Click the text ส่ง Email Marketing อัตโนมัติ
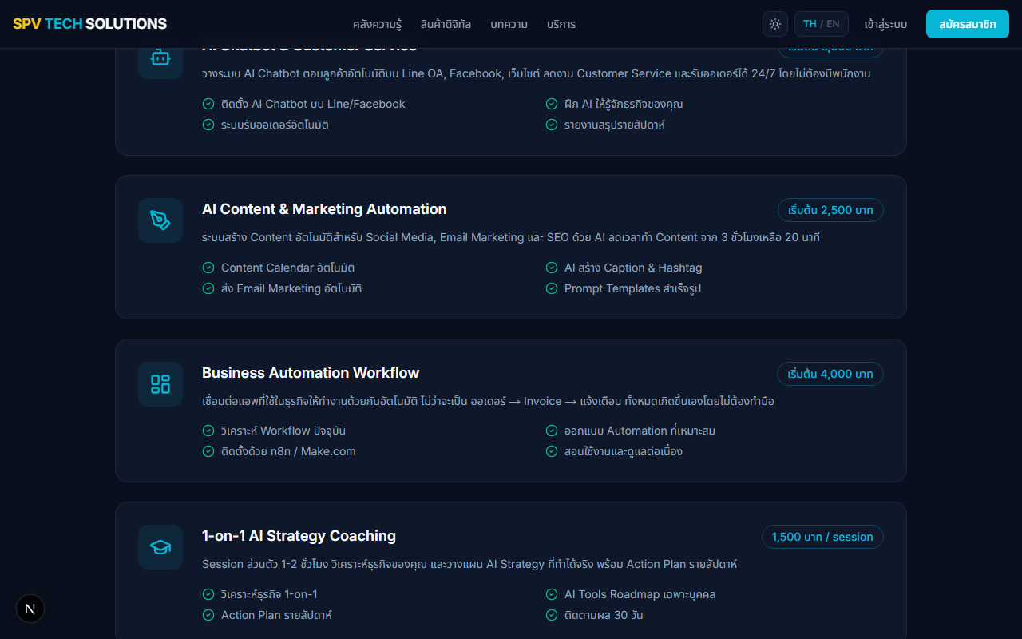The image size is (1022, 639). coord(291,288)
